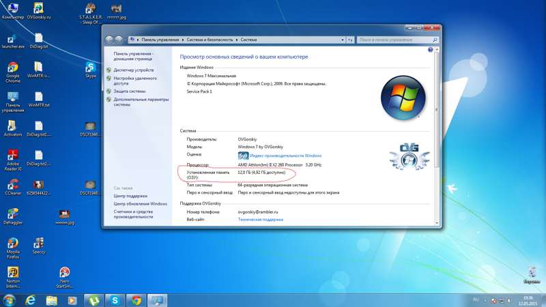Launch Internet Explorer from the taskbar
Screen dimensions: 546x307
(31, 300)
